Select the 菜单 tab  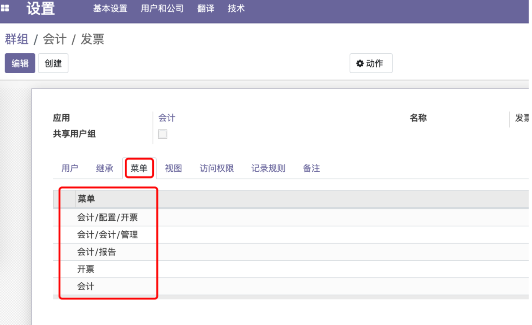click(139, 168)
